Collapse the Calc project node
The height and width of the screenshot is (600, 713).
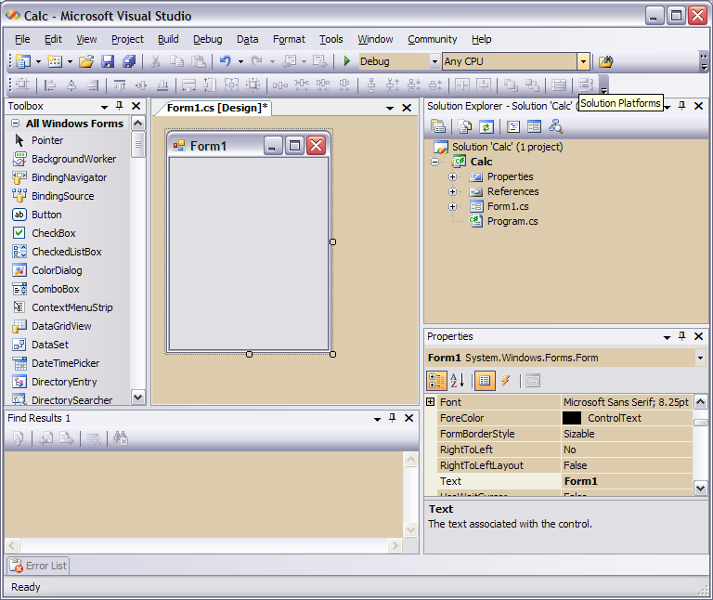tap(435, 162)
